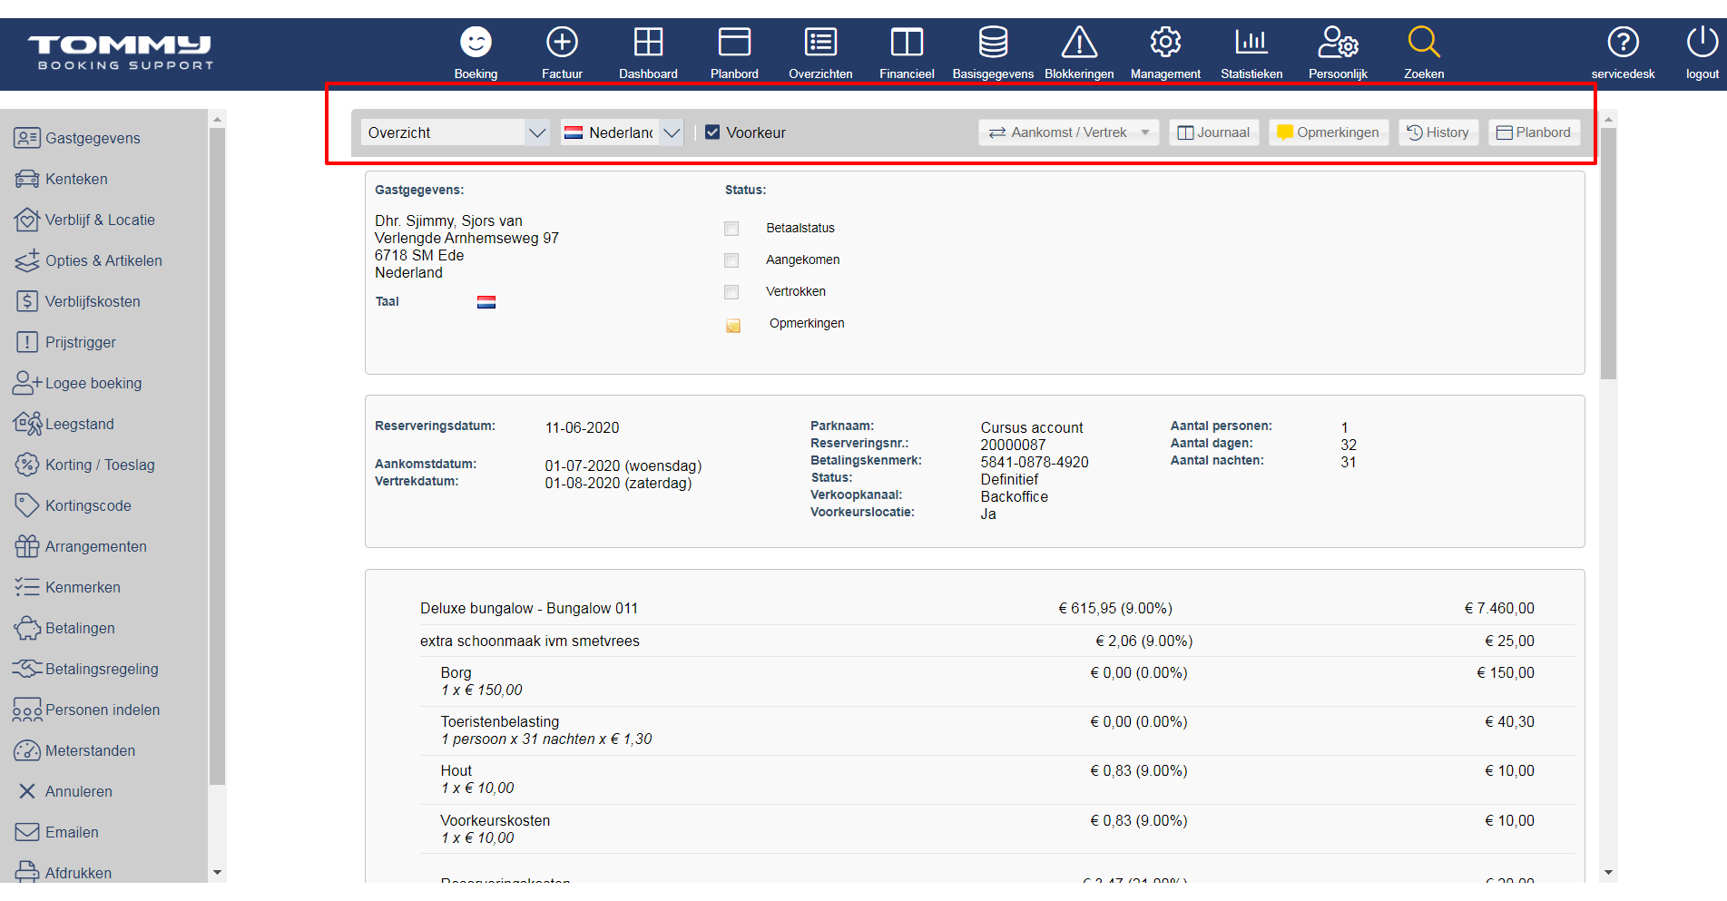Open the Planbord top-menu icon

pos(734,43)
